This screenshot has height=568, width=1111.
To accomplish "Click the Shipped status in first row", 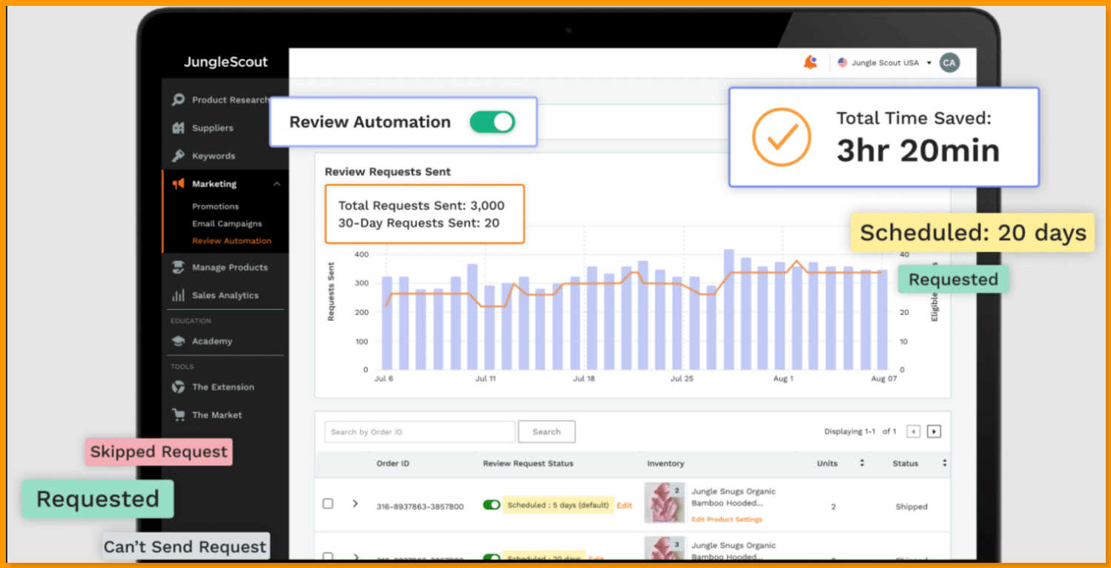I will click(x=911, y=506).
